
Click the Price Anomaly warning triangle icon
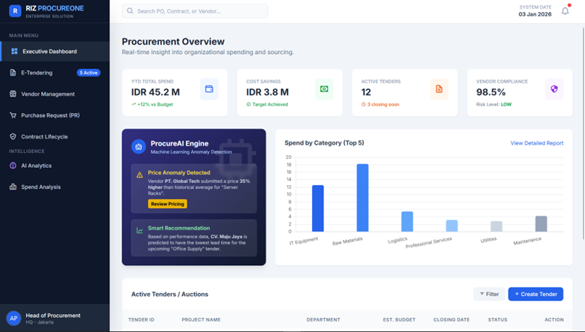(139, 175)
